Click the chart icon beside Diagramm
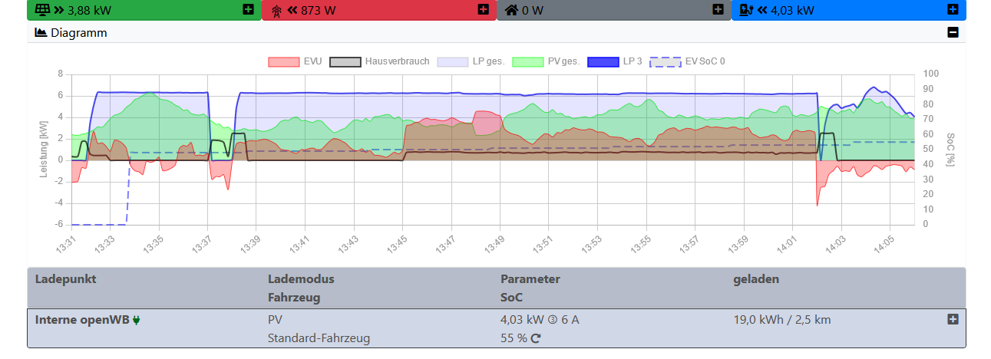Screen dimensions: 991x359 (41, 33)
